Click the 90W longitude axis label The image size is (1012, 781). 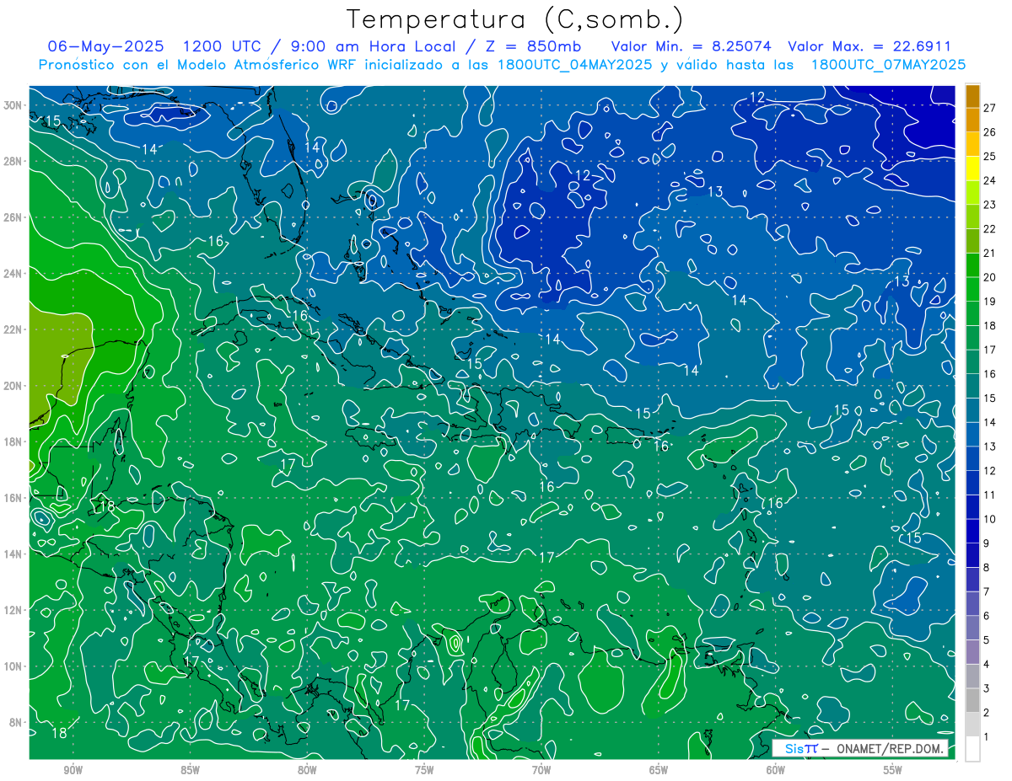click(73, 770)
